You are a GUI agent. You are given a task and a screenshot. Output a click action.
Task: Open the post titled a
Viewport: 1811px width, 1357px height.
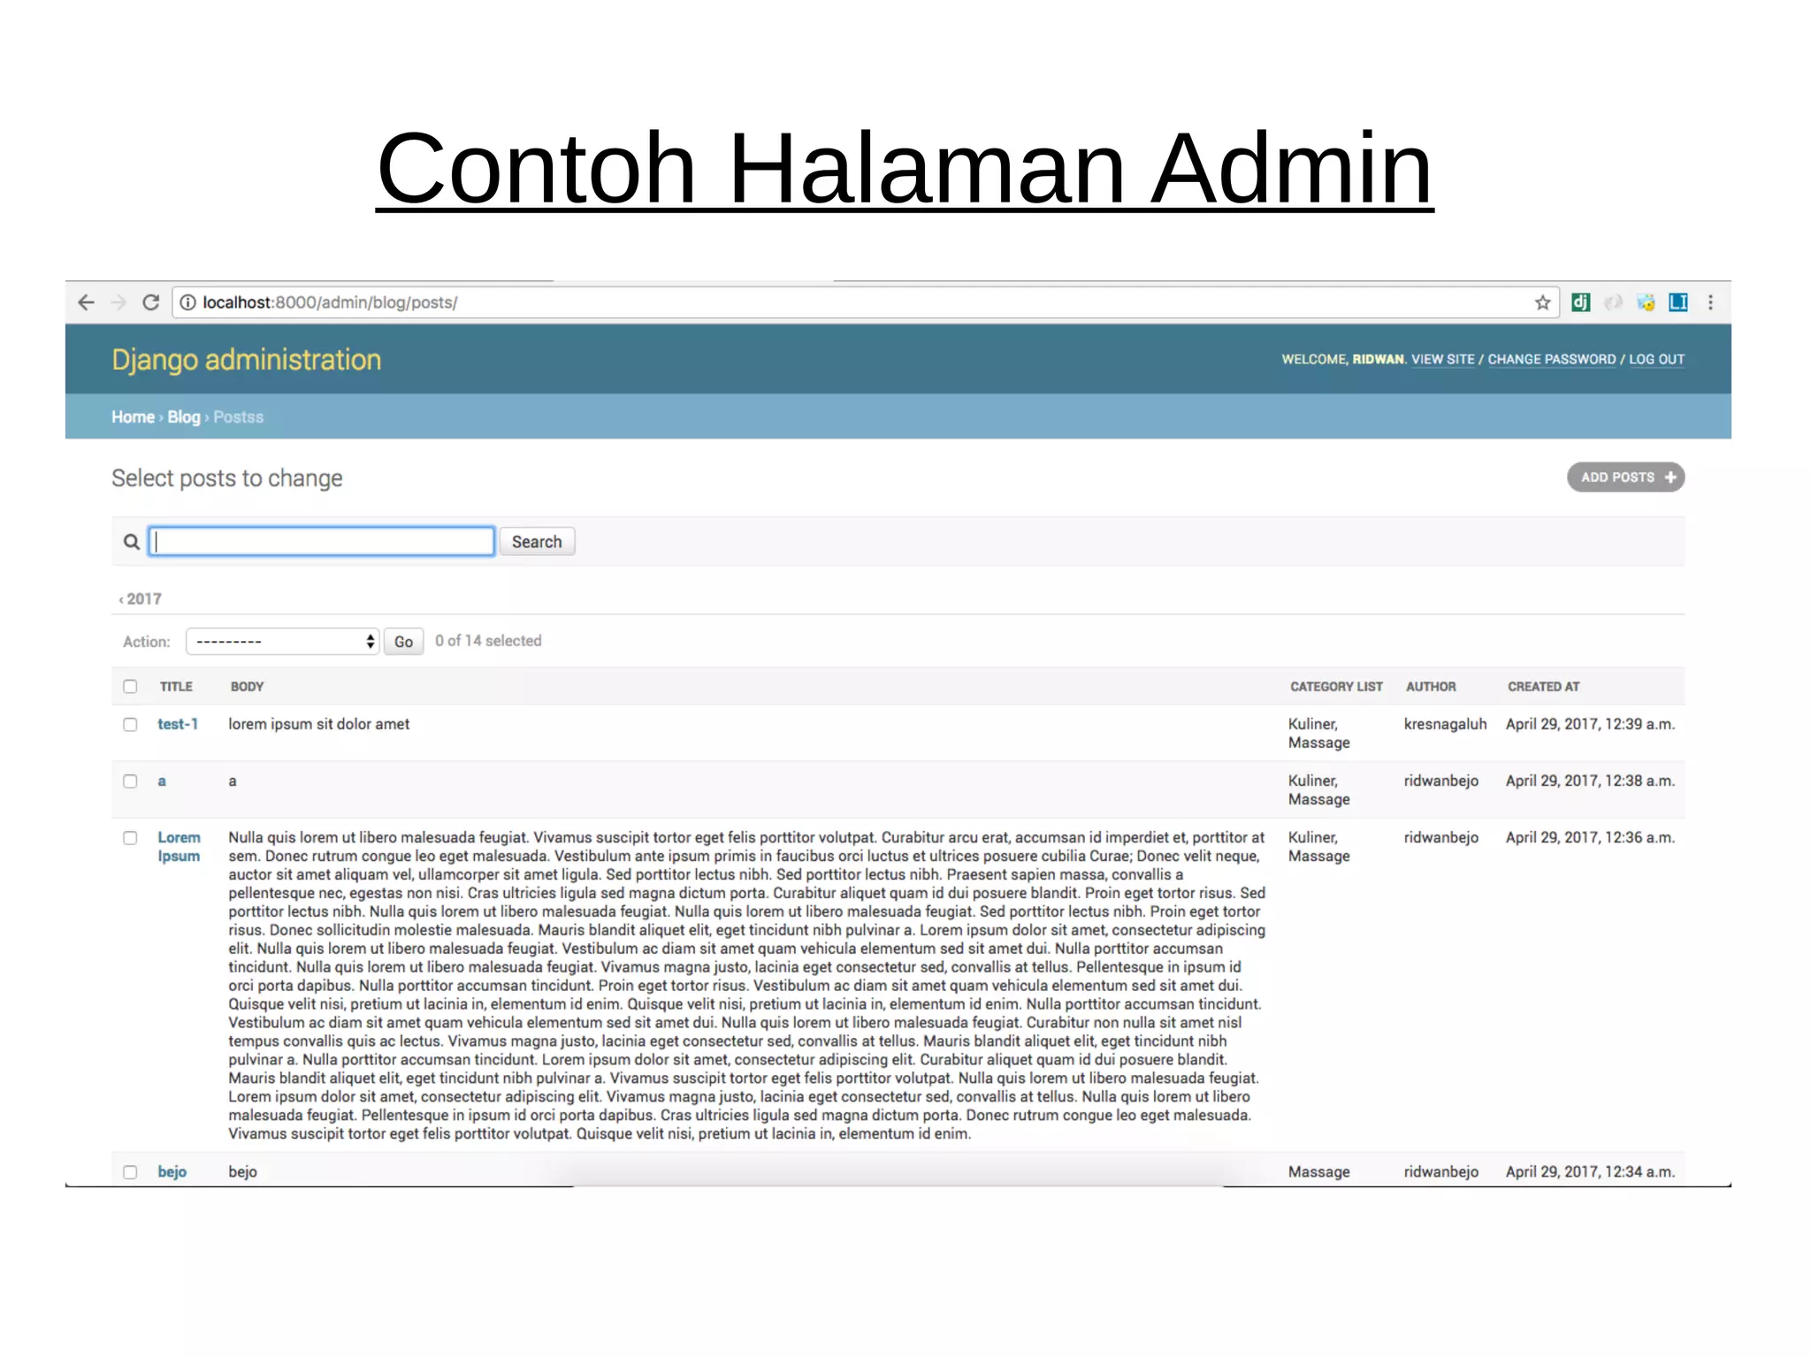pos(162,781)
